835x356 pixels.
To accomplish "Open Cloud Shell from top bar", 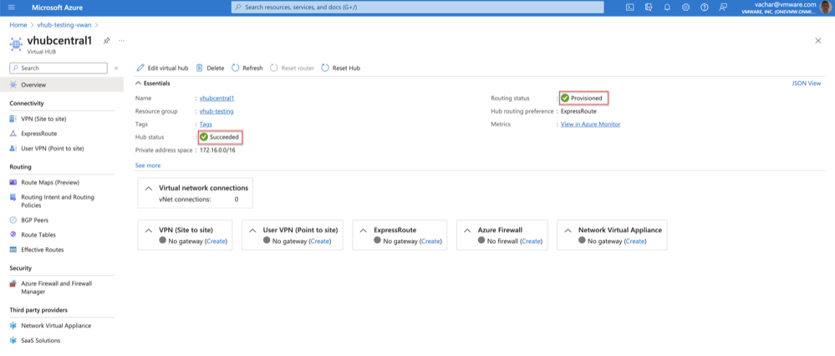I will (x=629, y=8).
